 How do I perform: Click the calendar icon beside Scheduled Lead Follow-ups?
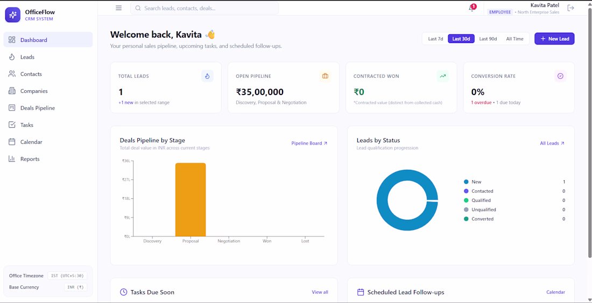pos(361,292)
